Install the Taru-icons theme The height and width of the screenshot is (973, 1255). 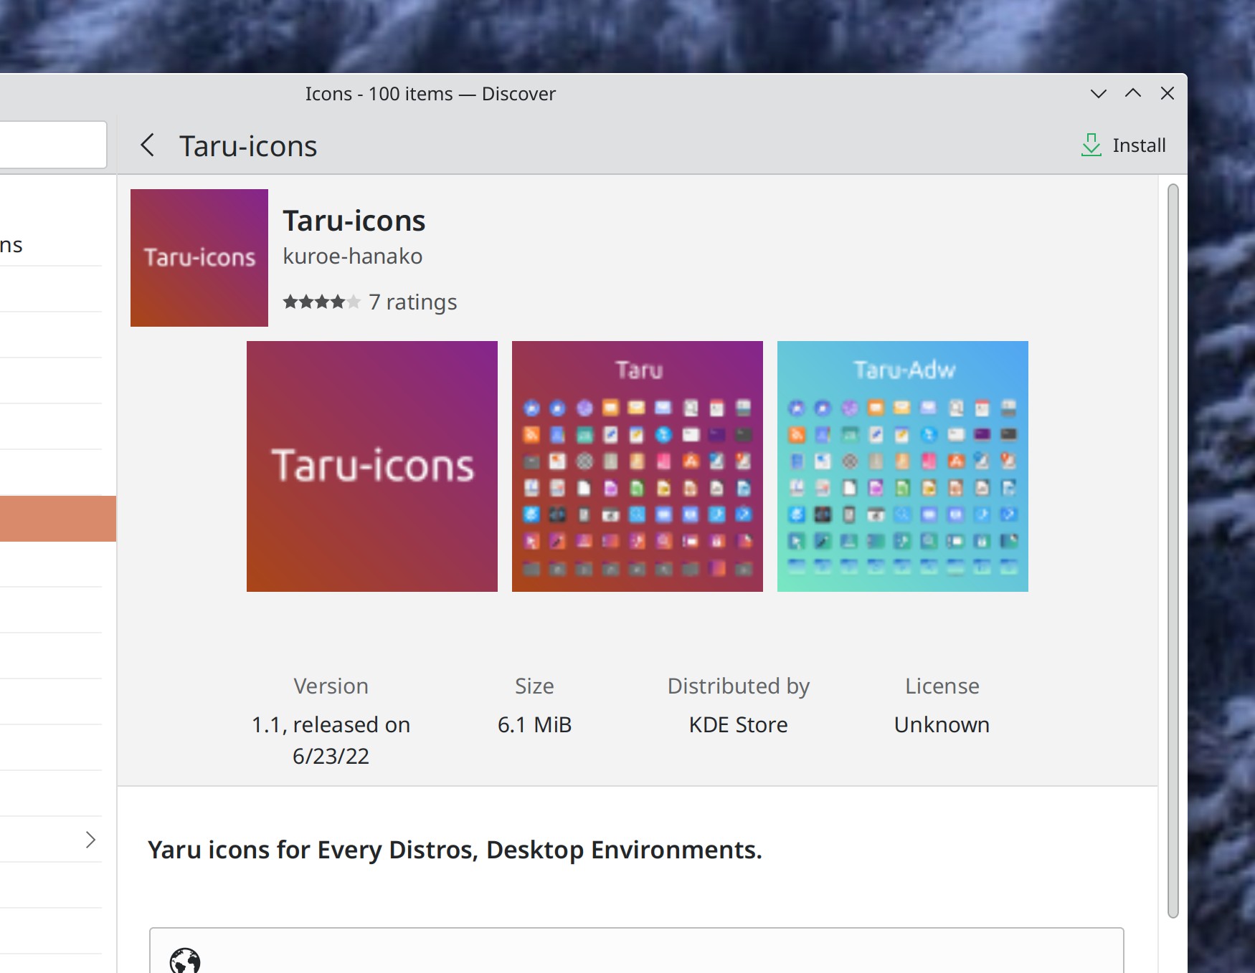[1124, 145]
